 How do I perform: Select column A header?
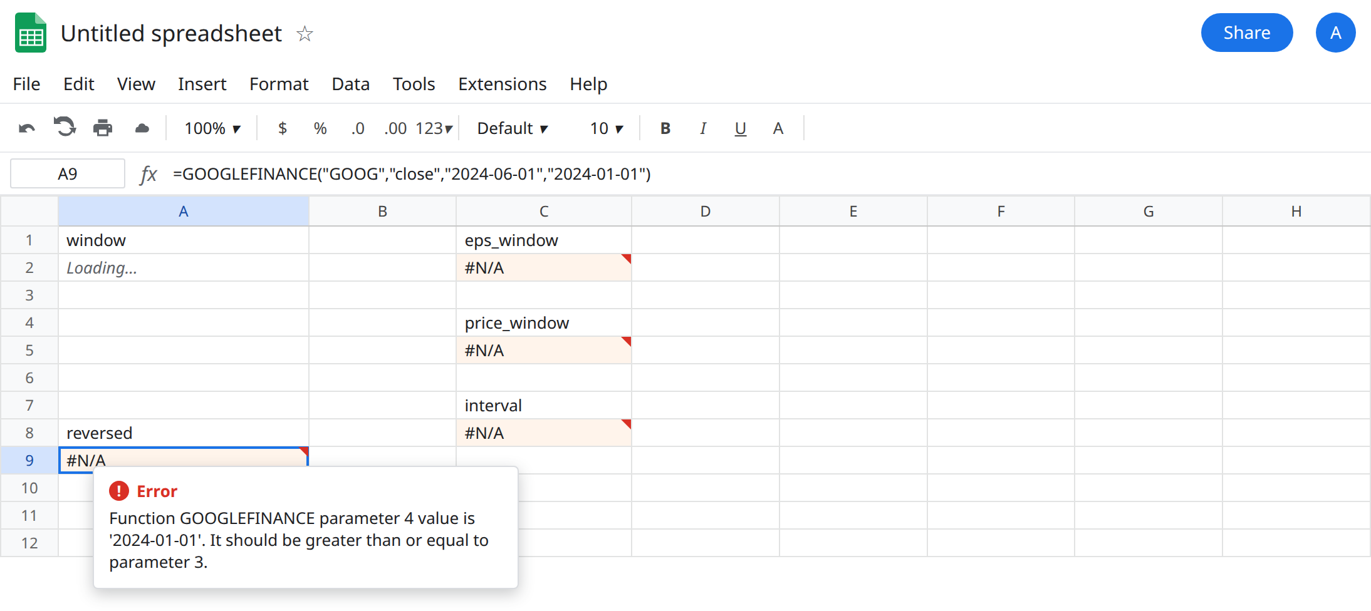[x=184, y=212]
